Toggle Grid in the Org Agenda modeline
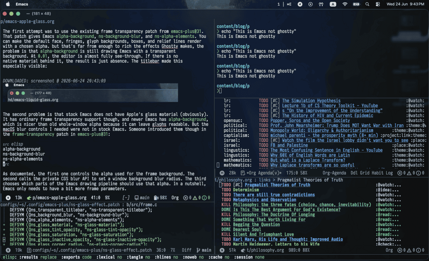Viewport: 429px width, 261px height. pos(365,173)
